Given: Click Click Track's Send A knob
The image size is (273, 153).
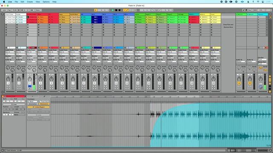Looking at the screenshot, I should pyautogui.click(x=8, y=68).
